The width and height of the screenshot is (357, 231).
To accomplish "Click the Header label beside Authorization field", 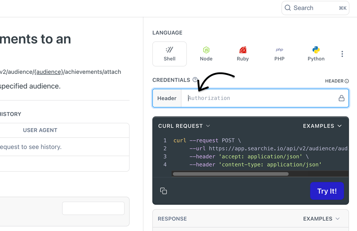I will [x=167, y=98].
